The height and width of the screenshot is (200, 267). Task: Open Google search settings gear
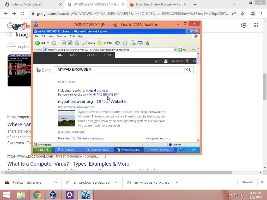point(244,25)
